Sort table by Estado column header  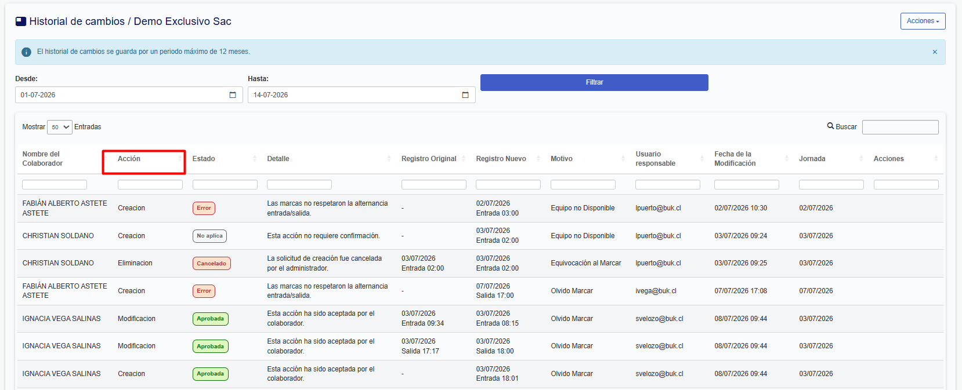pos(225,159)
